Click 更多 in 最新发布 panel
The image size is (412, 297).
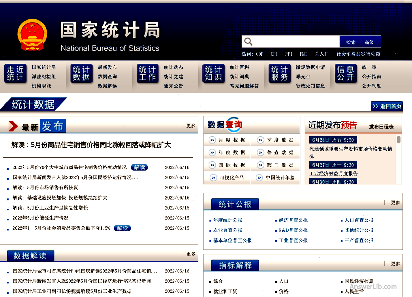click(191, 126)
